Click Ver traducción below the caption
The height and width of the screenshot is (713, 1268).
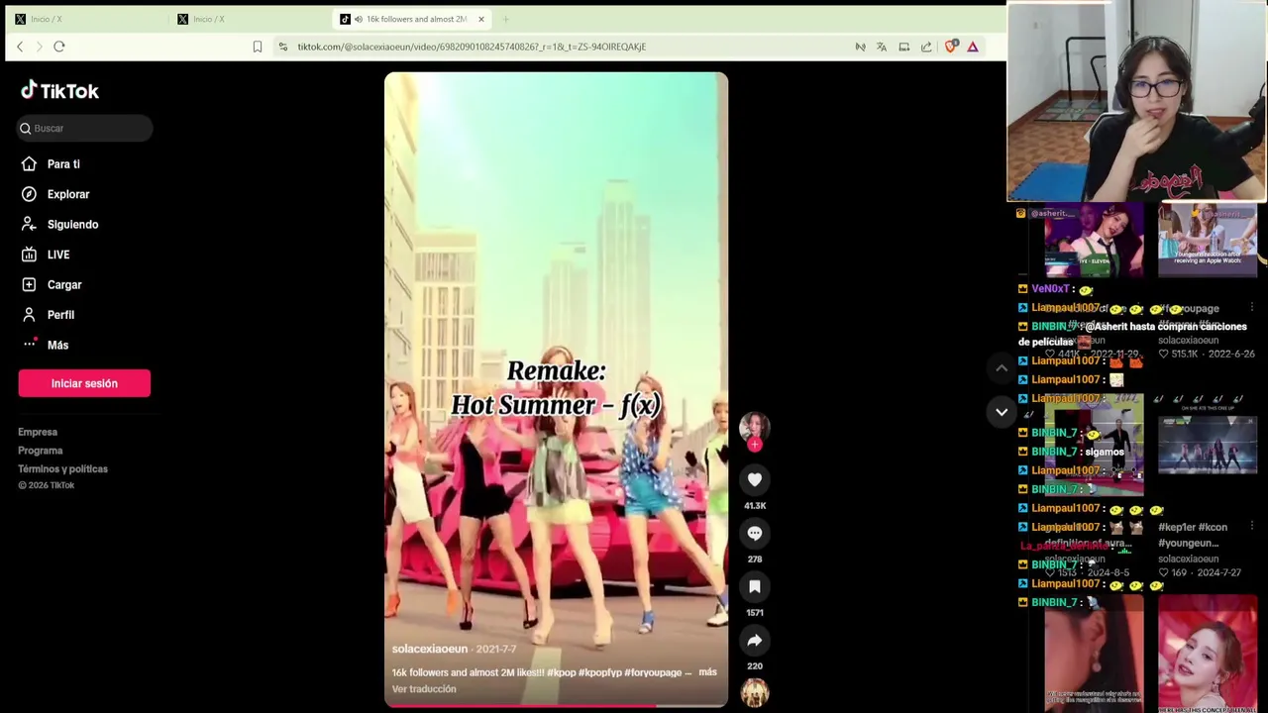click(424, 689)
